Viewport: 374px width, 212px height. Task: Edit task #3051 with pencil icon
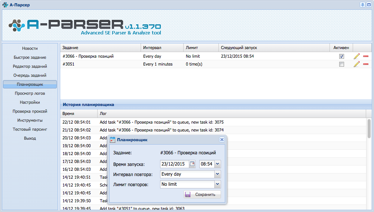356,64
